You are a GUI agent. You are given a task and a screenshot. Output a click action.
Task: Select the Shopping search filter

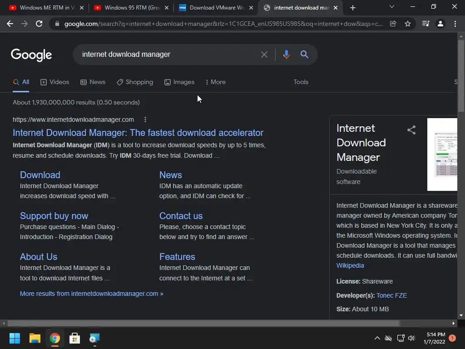coord(135,82)
